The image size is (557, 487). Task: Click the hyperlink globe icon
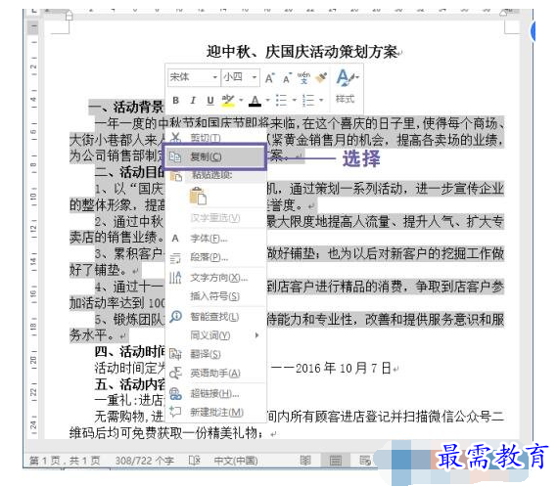(175, 394)
